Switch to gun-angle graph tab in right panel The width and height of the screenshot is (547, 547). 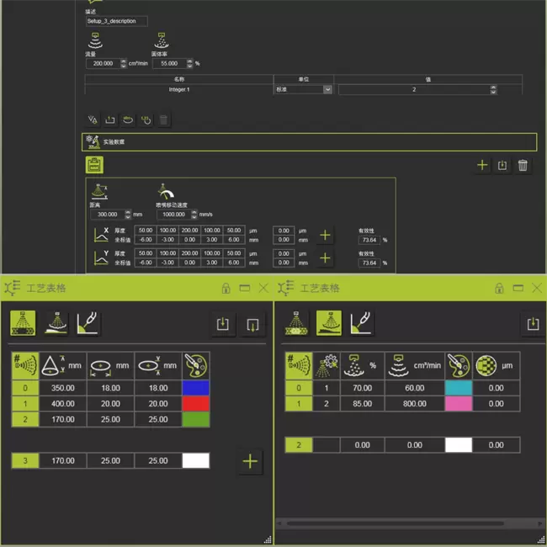point(362,323)
